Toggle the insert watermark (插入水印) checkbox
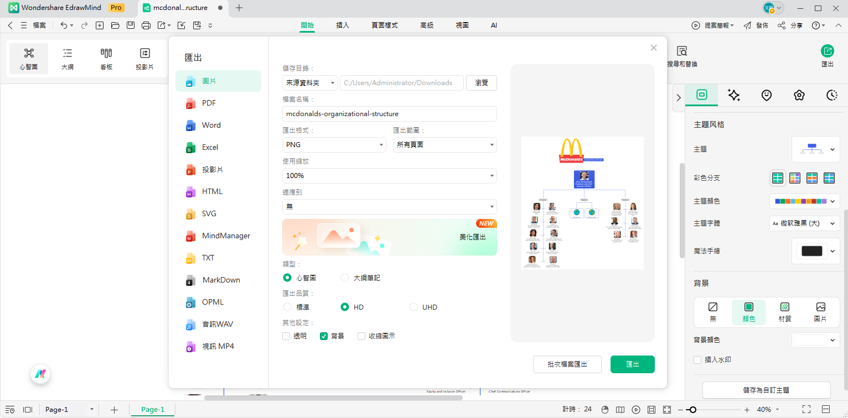The image size is (848, 418). pyautogui.click(x=698, y=360)
